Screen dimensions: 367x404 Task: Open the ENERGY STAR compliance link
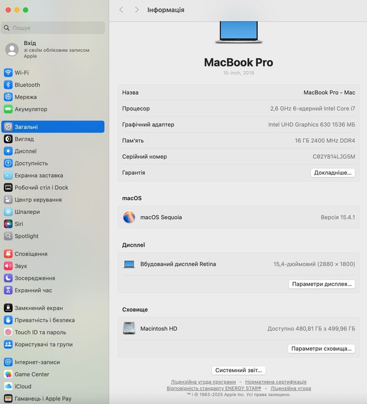[214, 388]
